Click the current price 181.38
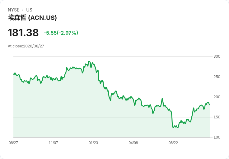The width and height of the screenshot is (229, 159). point(23,33)
